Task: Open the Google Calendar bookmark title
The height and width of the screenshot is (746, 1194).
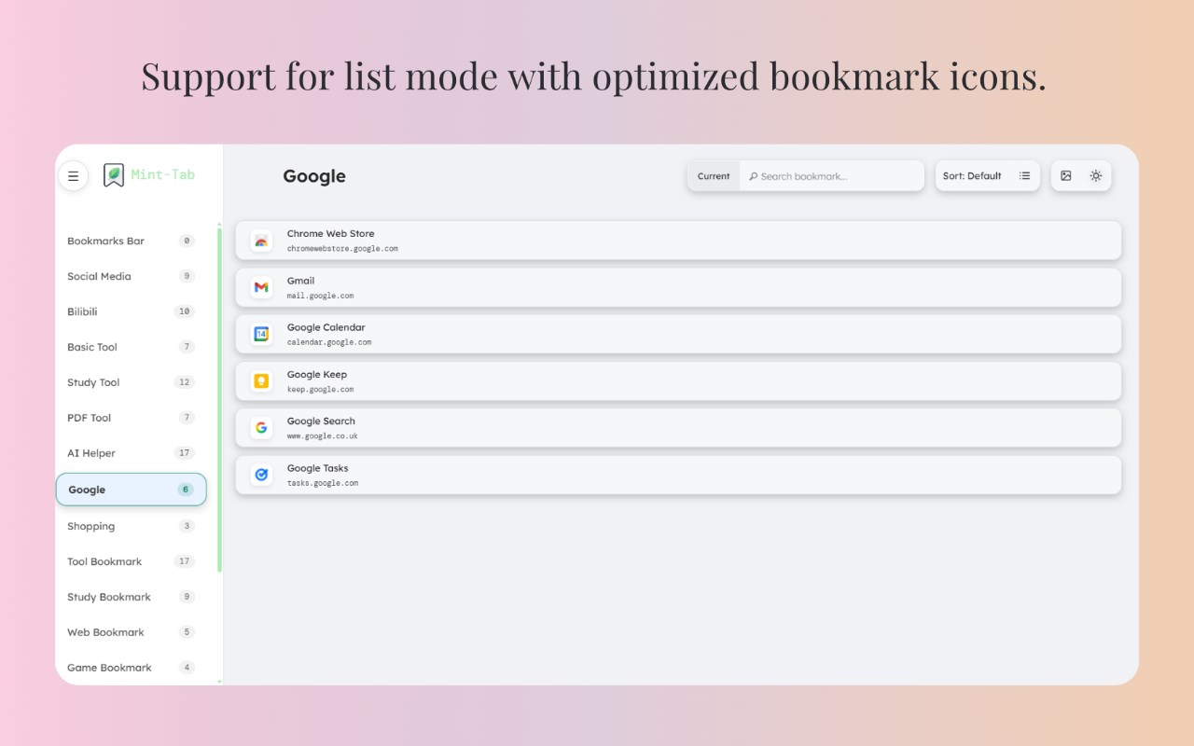Action: [x=326, y=327]
